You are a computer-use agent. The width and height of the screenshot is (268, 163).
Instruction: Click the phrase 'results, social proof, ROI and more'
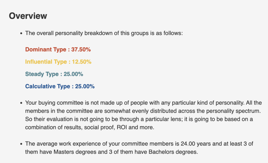(109, 127)
